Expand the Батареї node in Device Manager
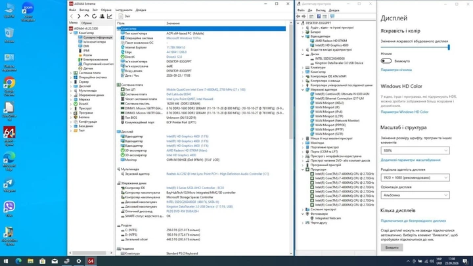The width and height of the screenshot is (473, 266). coord(303,32)
